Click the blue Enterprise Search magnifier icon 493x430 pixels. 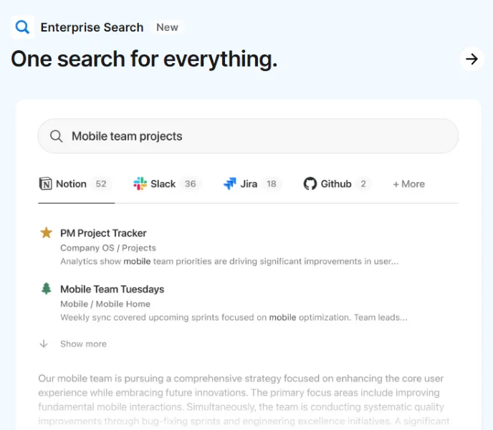23,27
